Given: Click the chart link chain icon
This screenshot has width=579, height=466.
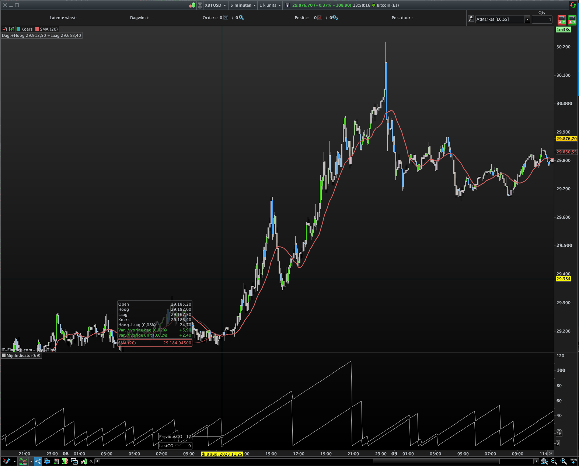Looking at the screenshot, I should (200, 5).
